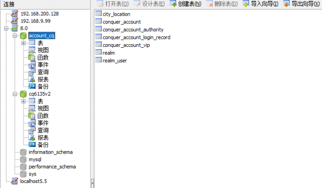Select the 备份 (backup) icon under account_cq
322x188 pixels.
coord(32,86)
